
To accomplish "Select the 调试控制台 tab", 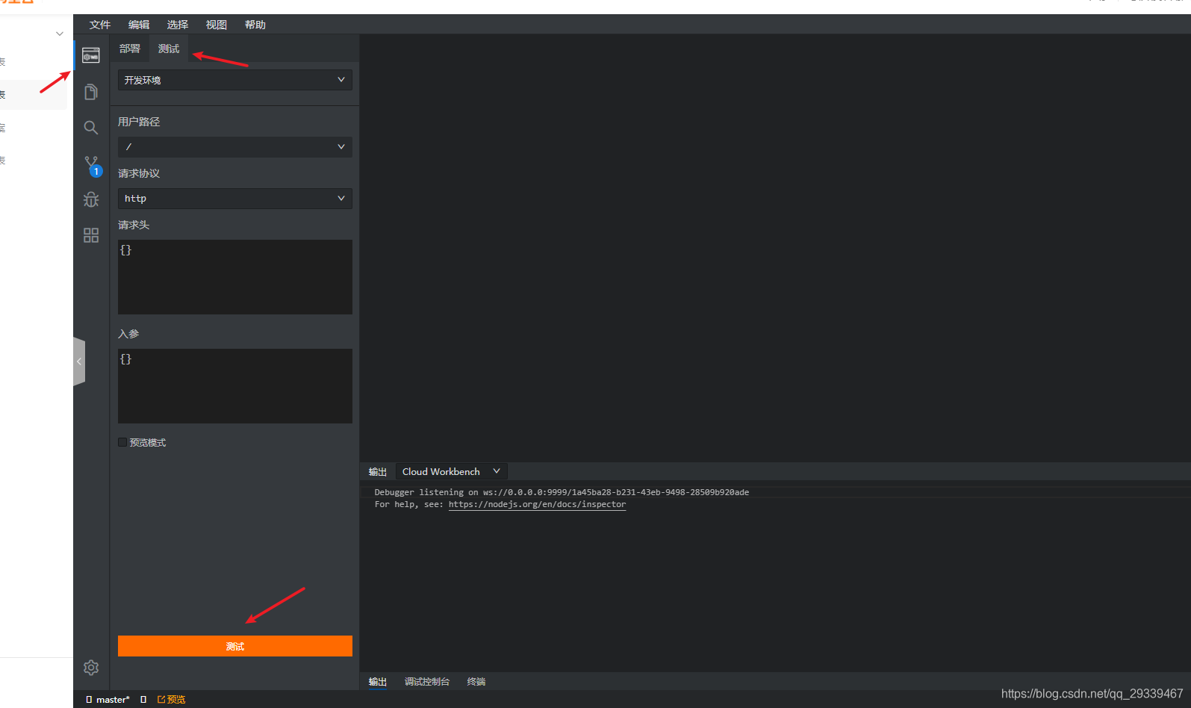I will tap(427, 682).
